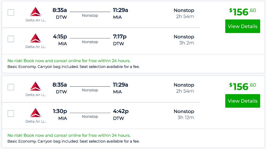Click Delta logo on second itinerary's 8:35a flight
The width and height of the screenshot is (266, 149).
pyautogui.click(x=36, y=86)
